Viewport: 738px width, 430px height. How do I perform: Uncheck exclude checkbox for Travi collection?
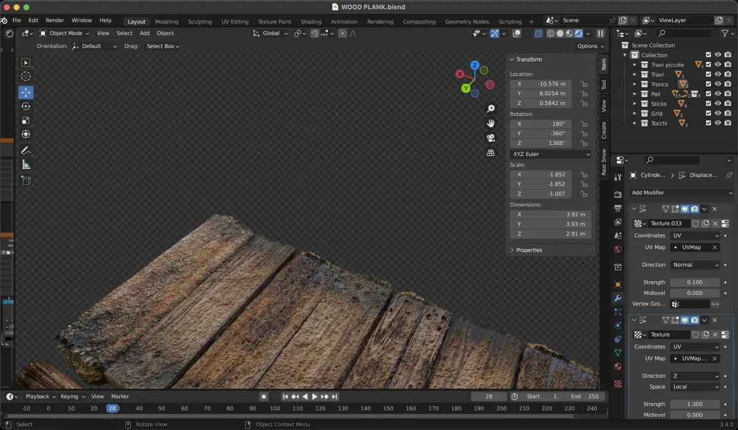point(708,74)
